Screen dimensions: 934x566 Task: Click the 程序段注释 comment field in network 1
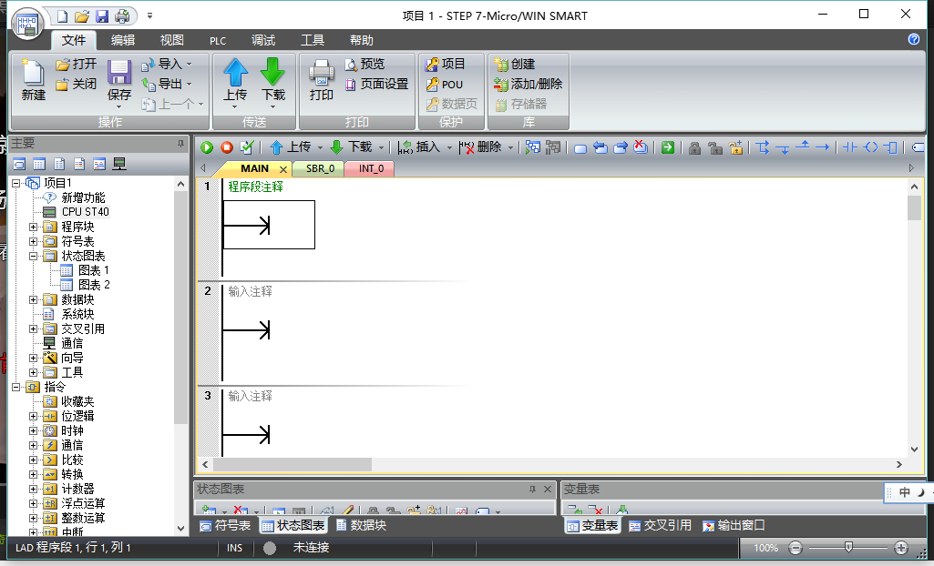coord(255,187)
